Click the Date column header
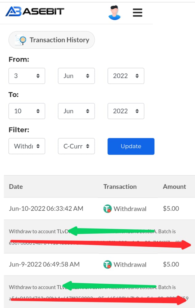 (x=16, y=187)
